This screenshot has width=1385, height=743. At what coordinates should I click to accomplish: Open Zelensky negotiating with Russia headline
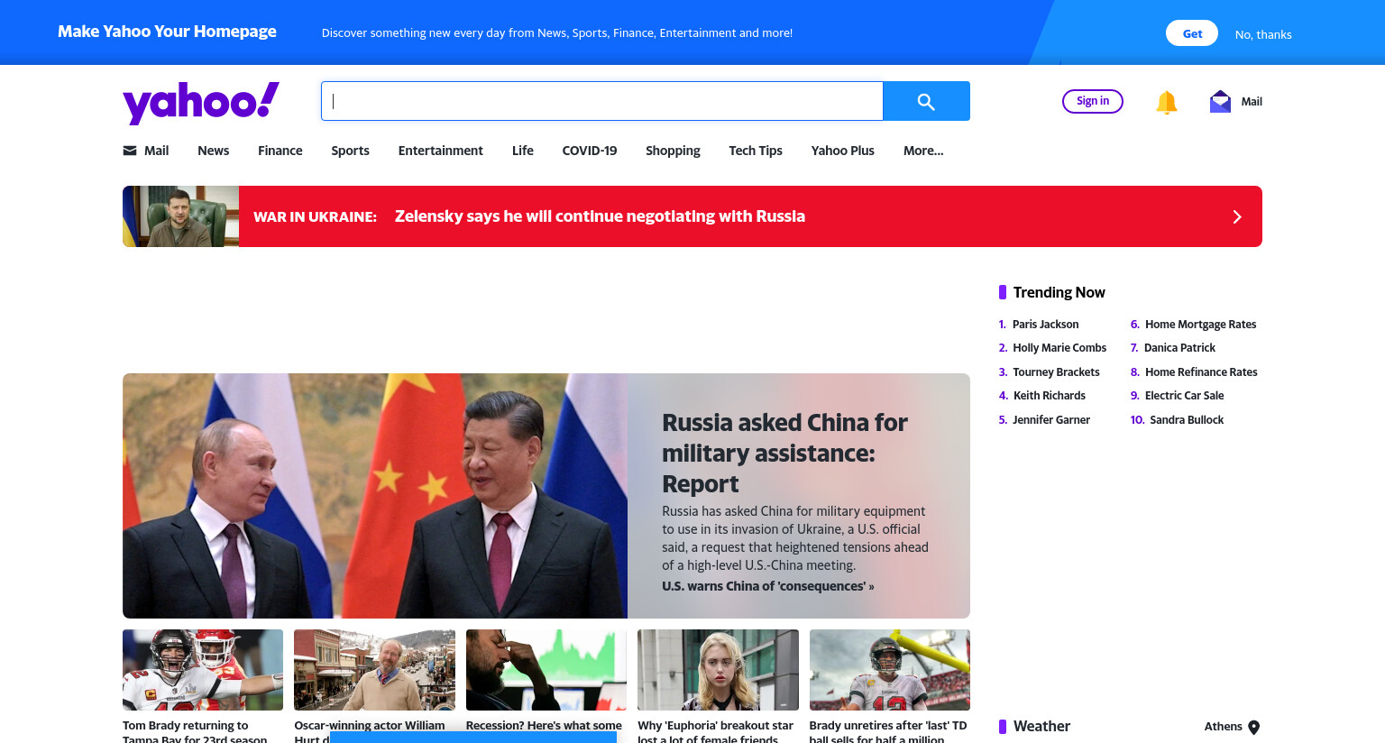pyautogui.click(x=600, y=216)
